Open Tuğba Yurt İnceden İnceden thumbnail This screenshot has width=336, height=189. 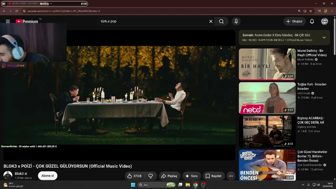(x=267, y=98)
